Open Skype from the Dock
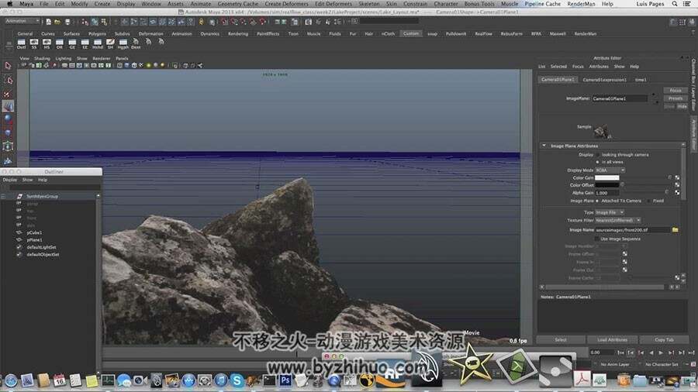Screen dimensions: 698x392 (237, 380)
